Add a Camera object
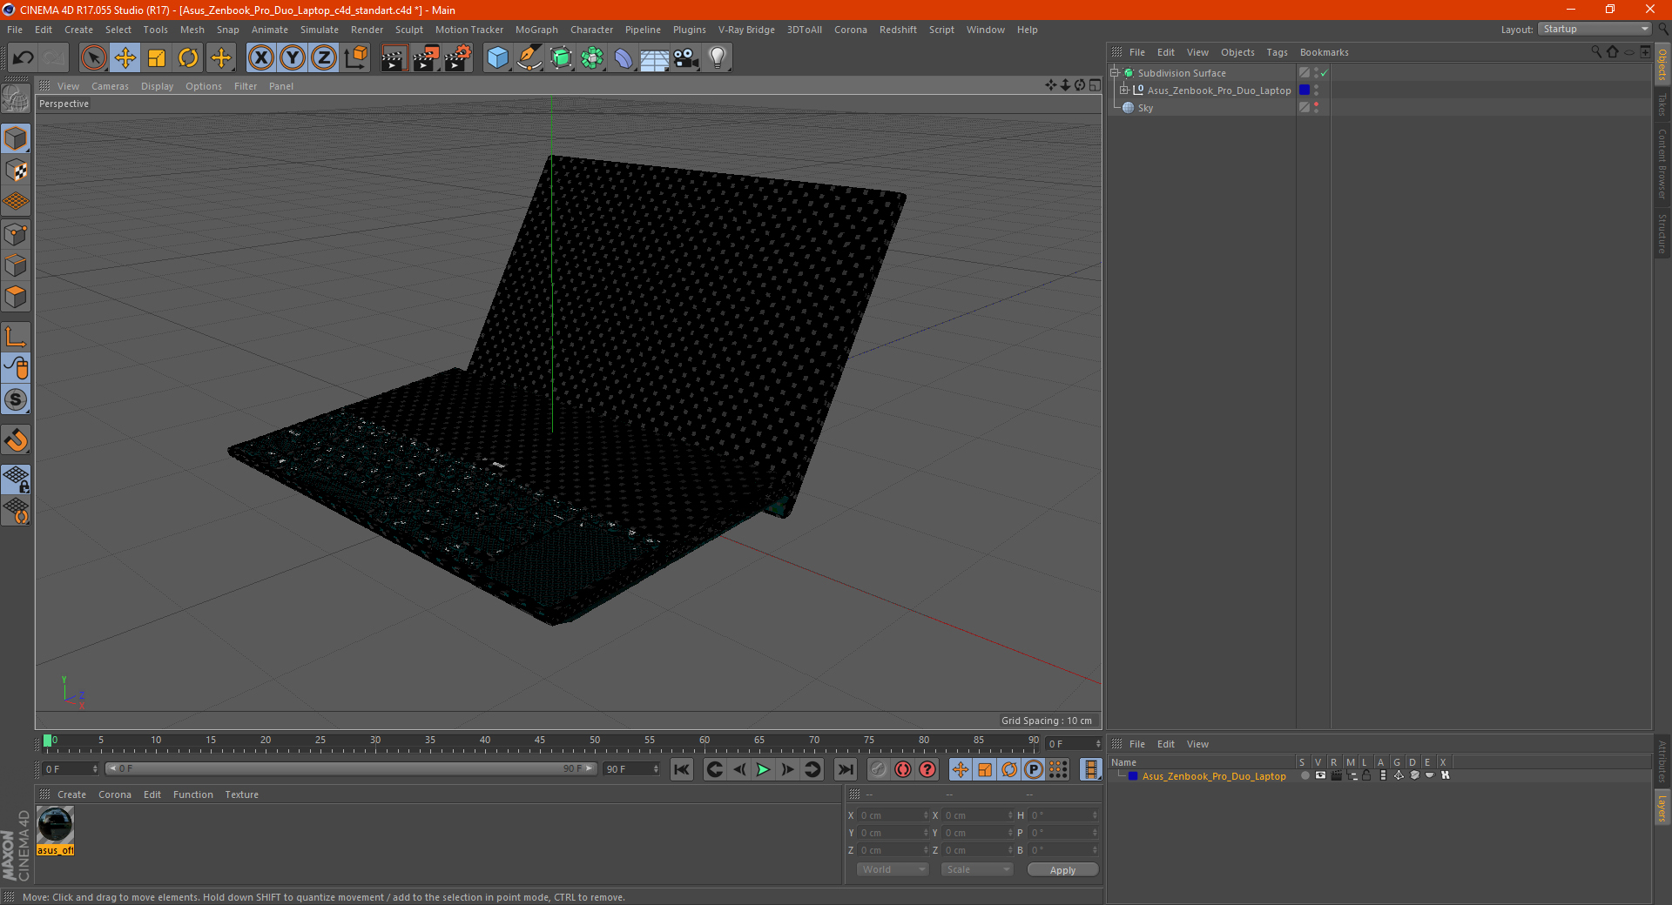This screenshot has height=905, width=1672. [686, 58]
